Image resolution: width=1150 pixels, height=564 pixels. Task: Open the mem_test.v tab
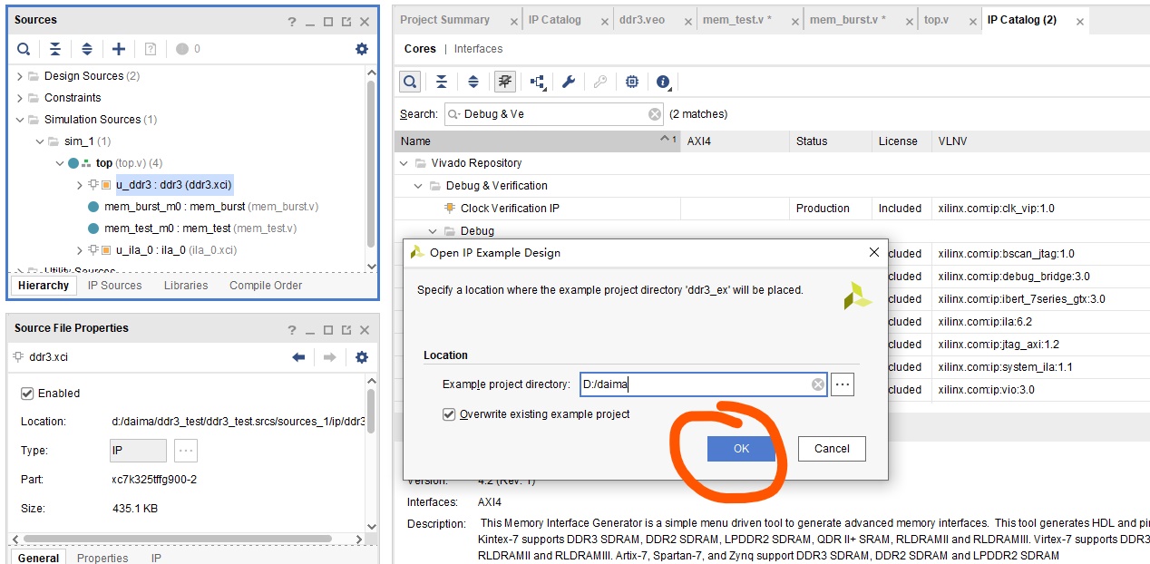tap(737, 20)
